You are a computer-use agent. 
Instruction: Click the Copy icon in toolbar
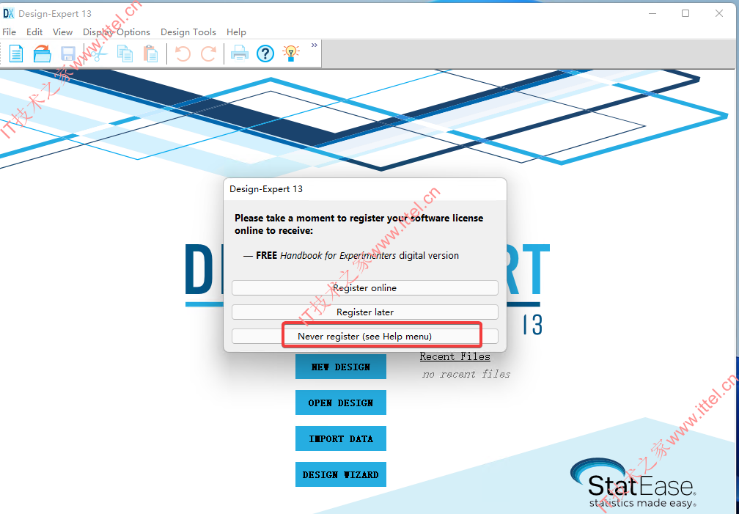click(x=125, y=54)
